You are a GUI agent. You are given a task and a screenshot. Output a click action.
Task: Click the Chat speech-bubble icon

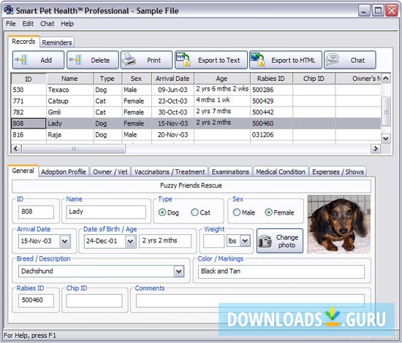(x=333, y=59)
